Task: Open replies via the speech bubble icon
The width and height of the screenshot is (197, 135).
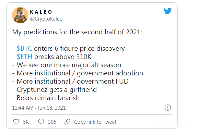Action: 41,122
